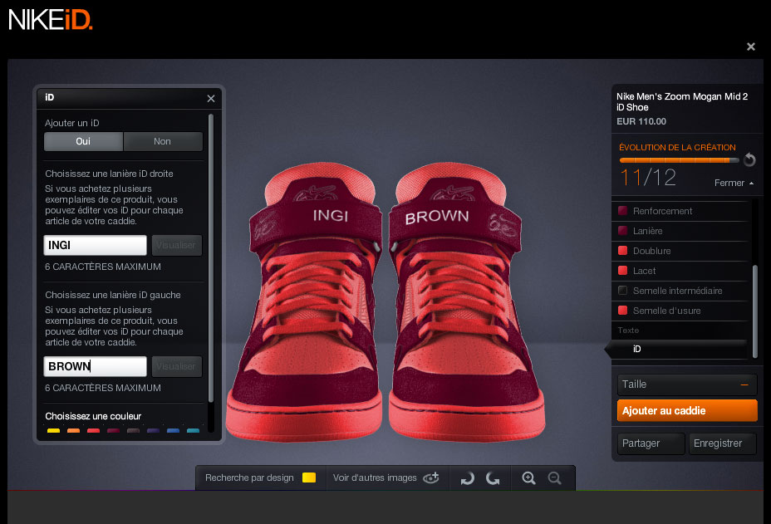
Task: Click the NIKEiD logo
Action: [x=51, y=18]
